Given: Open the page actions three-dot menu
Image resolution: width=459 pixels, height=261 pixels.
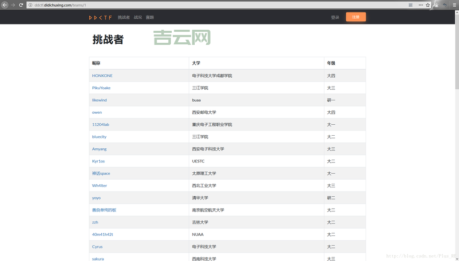Looking at the screenshot, I should [x=421, y=5].
